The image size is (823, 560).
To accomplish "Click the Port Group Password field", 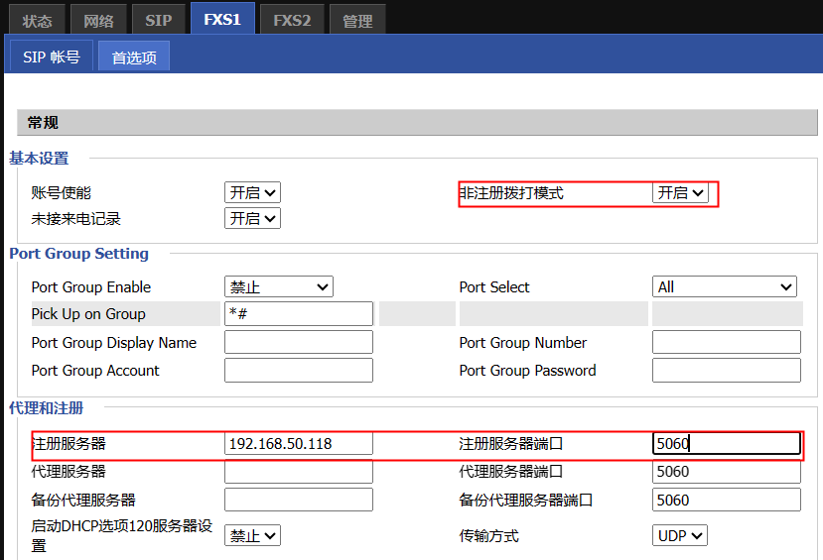I will [726, 370].
